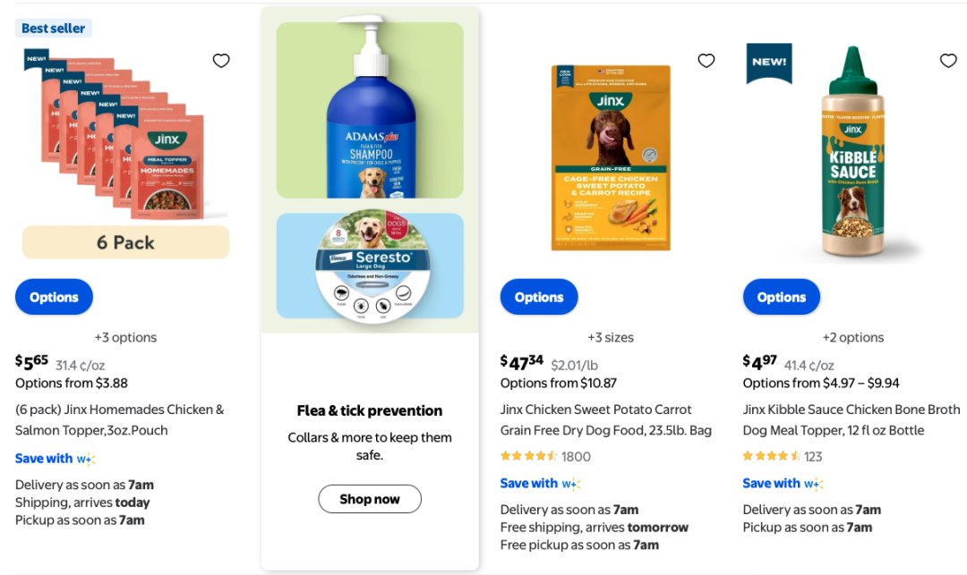Open Options for Jinx Kibble Sauce

click(x=782, y=297)
